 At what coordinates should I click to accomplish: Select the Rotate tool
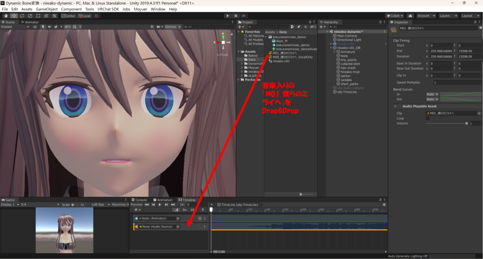click(x=22, y=16)
